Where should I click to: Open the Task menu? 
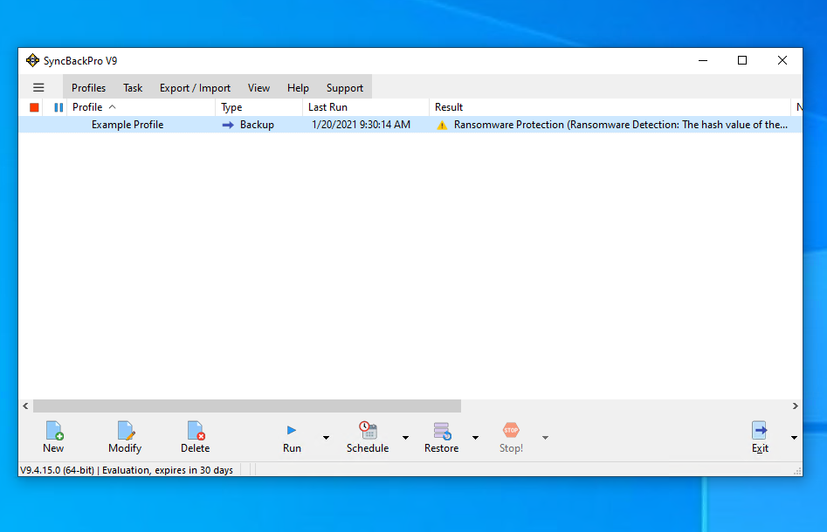pyautogui.click(x=133, y=88)
